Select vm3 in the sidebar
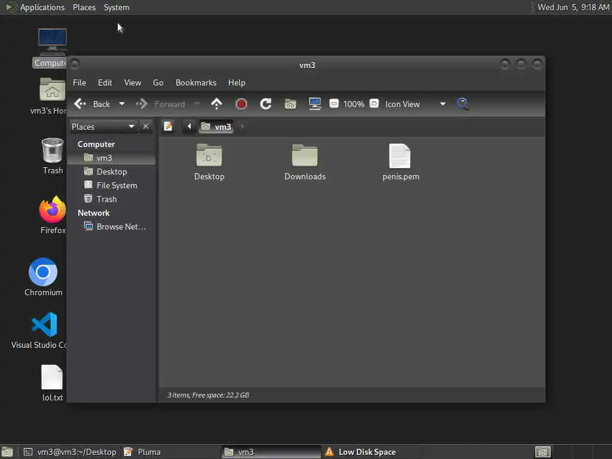This screenshot has width=612, height=459. tap(112, 158)
